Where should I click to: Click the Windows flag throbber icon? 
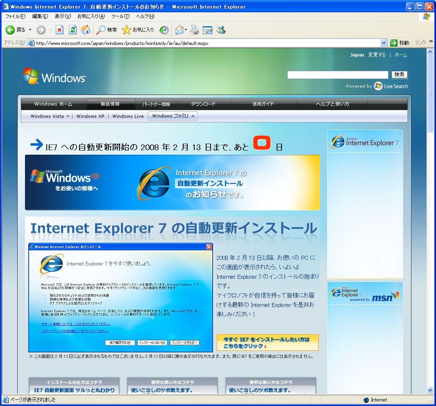pyautogui.click(x=427, y=17)
